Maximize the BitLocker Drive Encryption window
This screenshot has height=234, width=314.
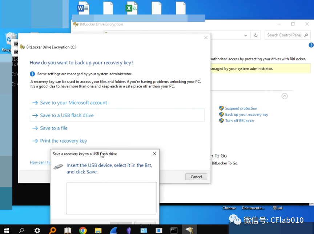click(x=293, y=24)
